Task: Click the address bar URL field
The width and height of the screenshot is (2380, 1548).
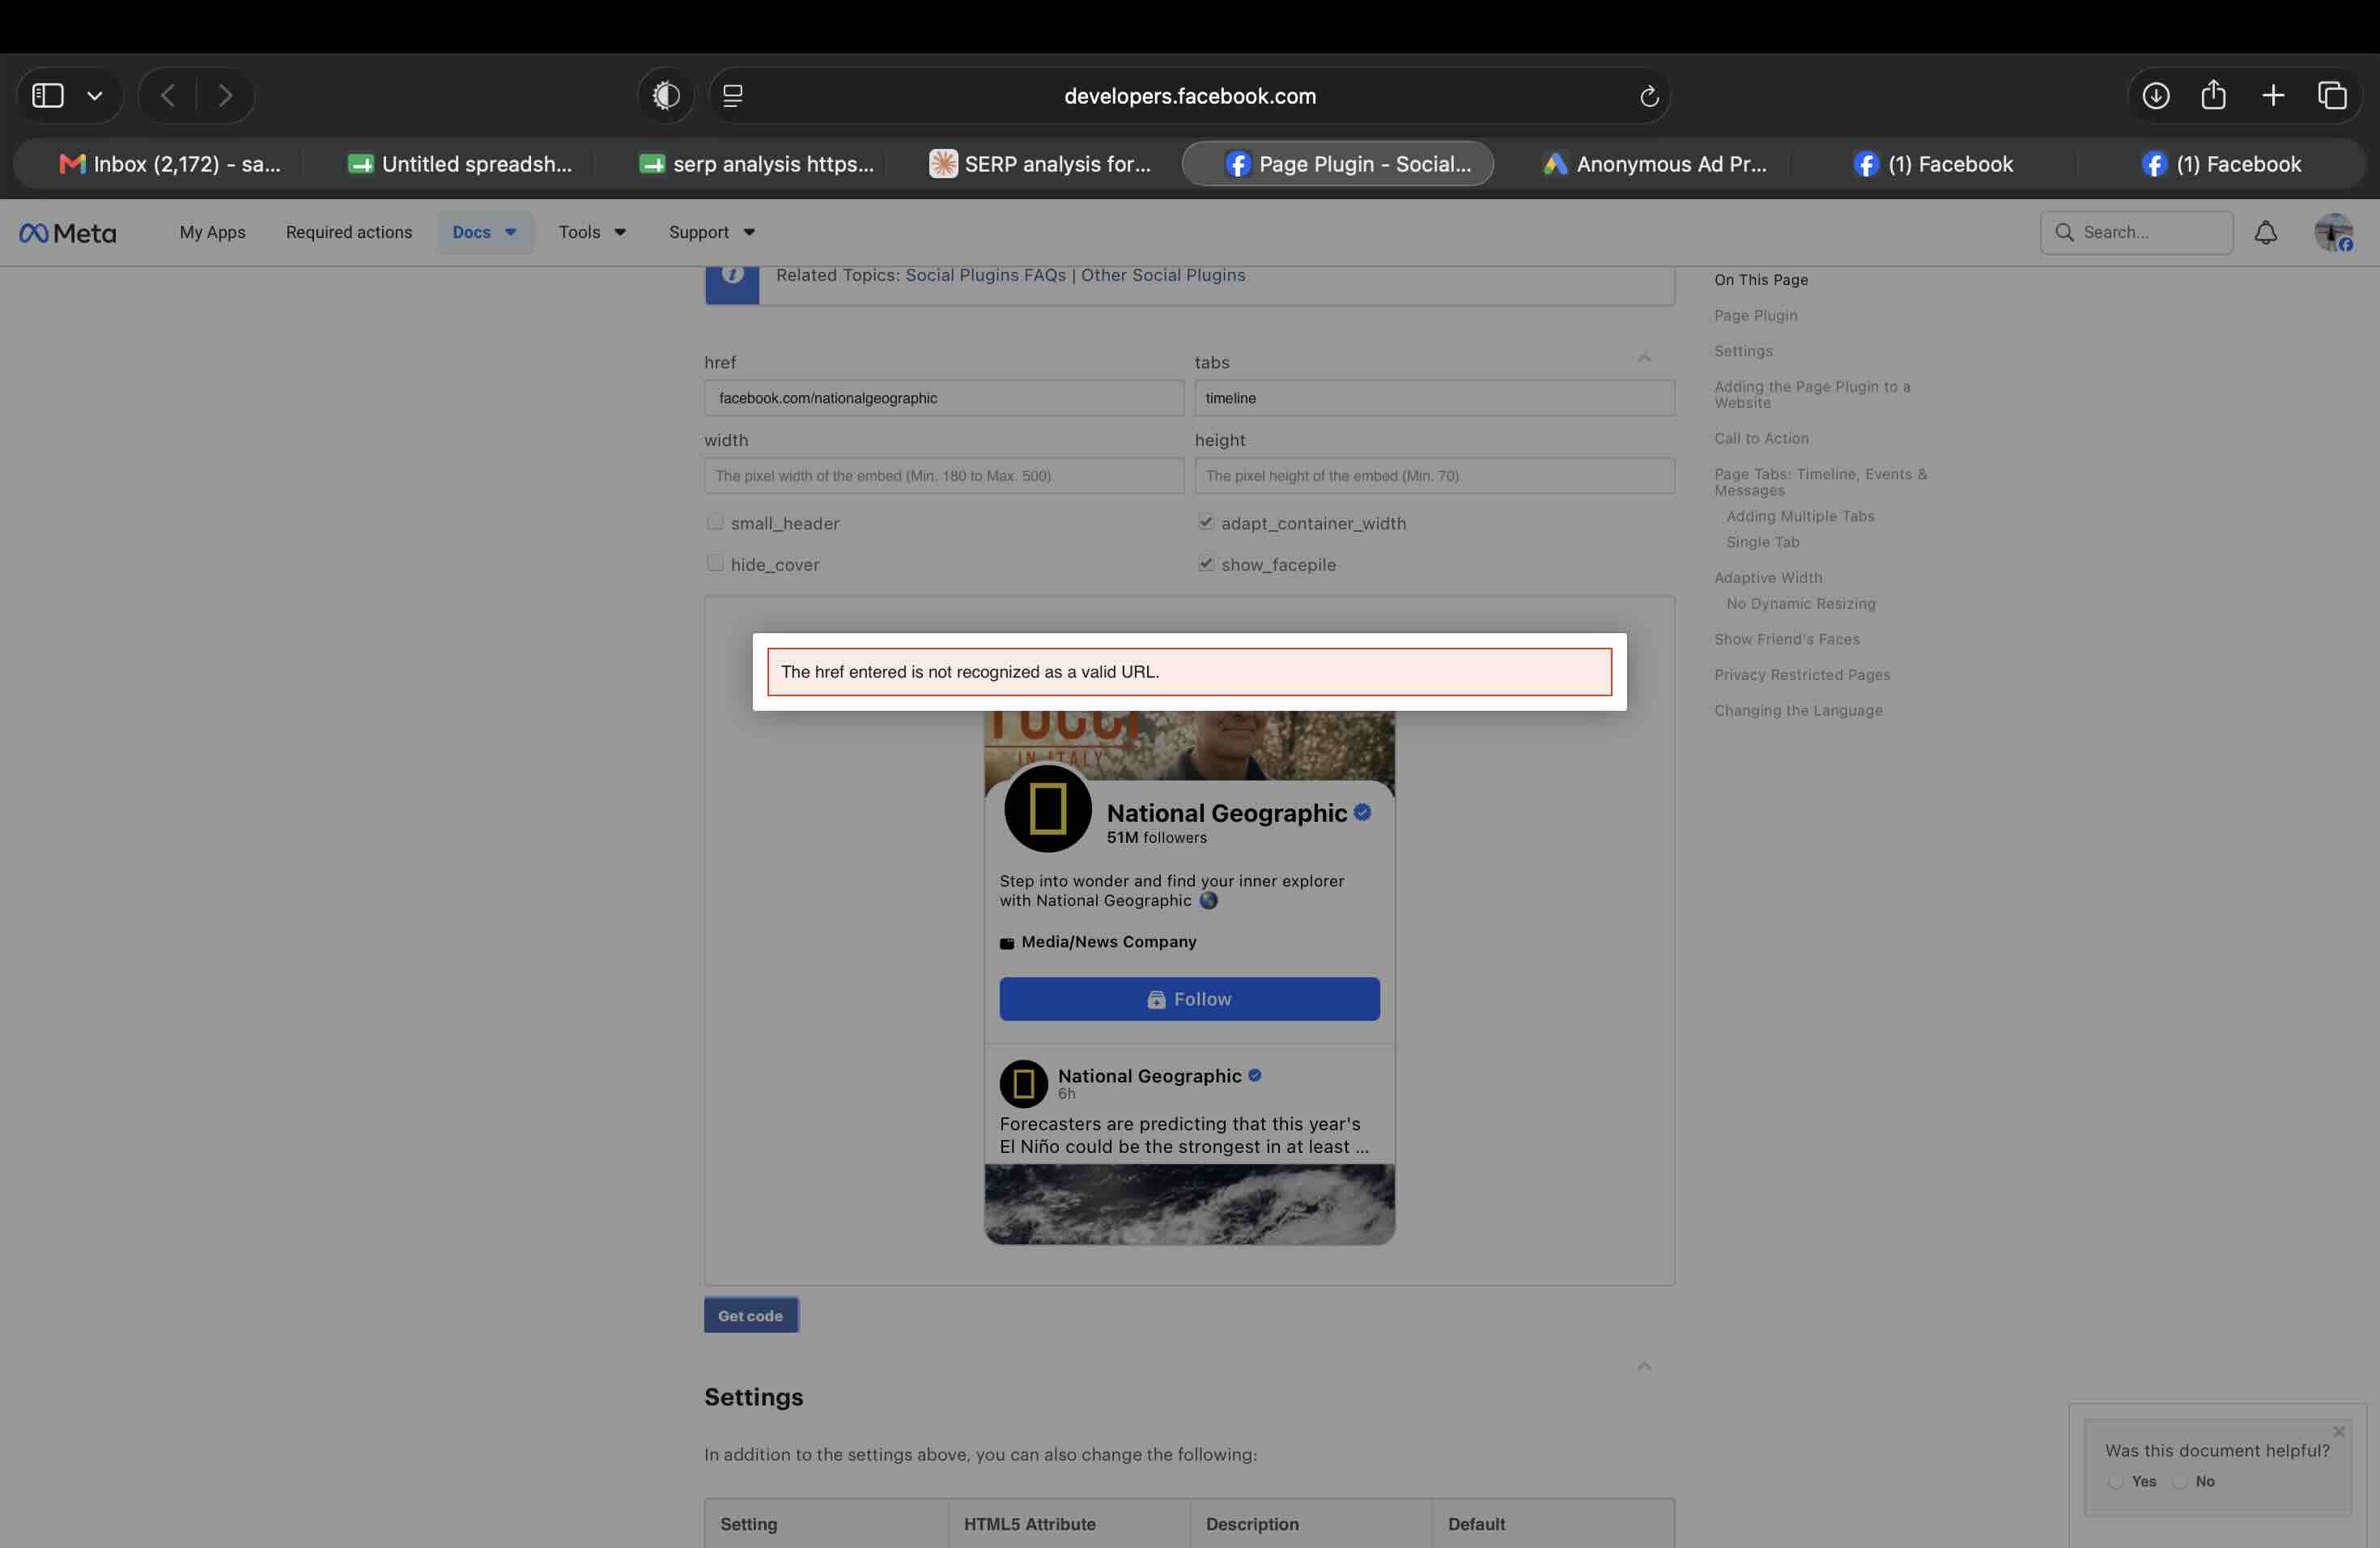Action: (1189, 96)
